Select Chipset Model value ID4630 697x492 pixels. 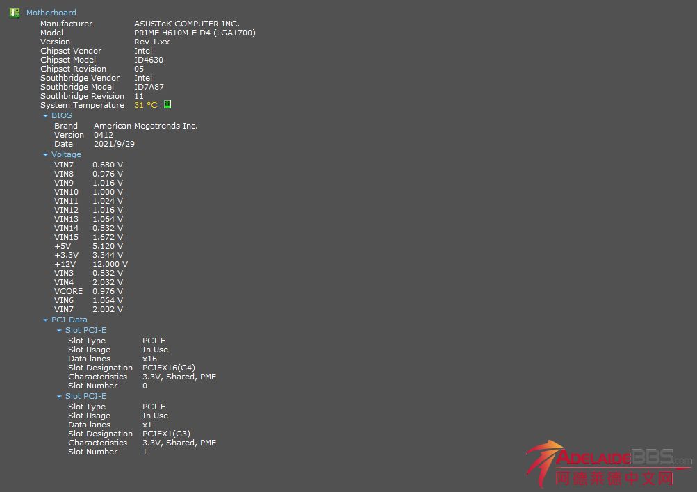149,60
